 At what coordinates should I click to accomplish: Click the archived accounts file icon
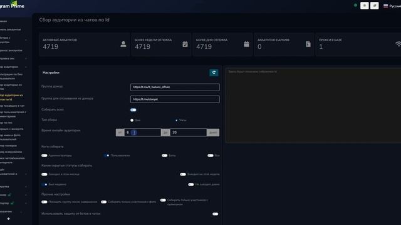point(308,44)
